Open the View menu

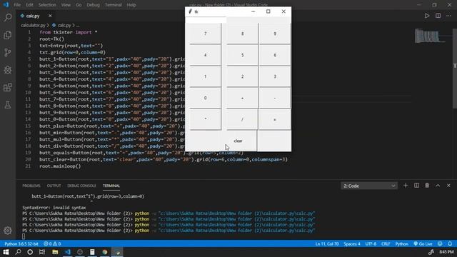[x=66, y=5]
